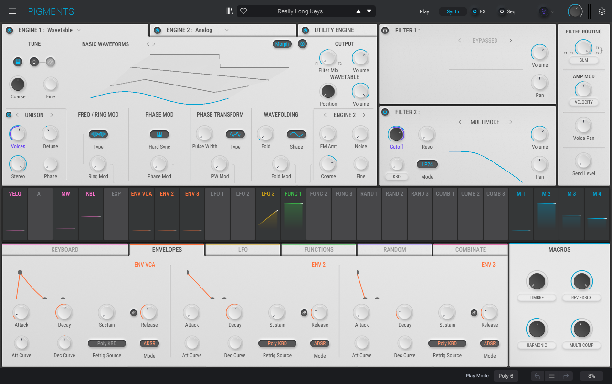Open the hamburger main menu
612x384 pixels.
[12, 11]
